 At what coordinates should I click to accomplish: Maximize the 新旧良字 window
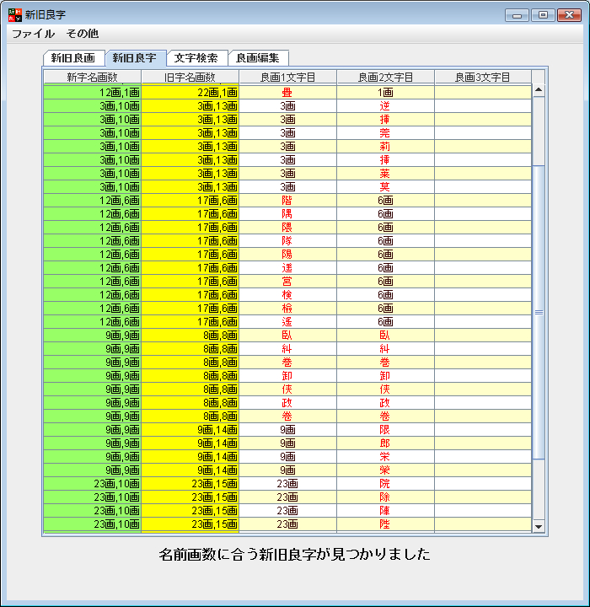tap(544, 14)
